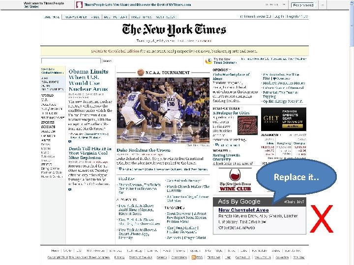
Task: Open the Times Topics tab
Action: coord(141,17)
